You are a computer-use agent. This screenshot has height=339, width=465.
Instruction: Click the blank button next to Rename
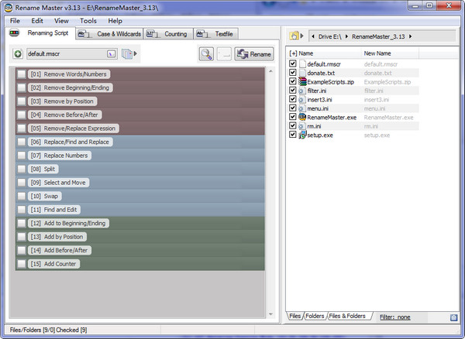224,54
